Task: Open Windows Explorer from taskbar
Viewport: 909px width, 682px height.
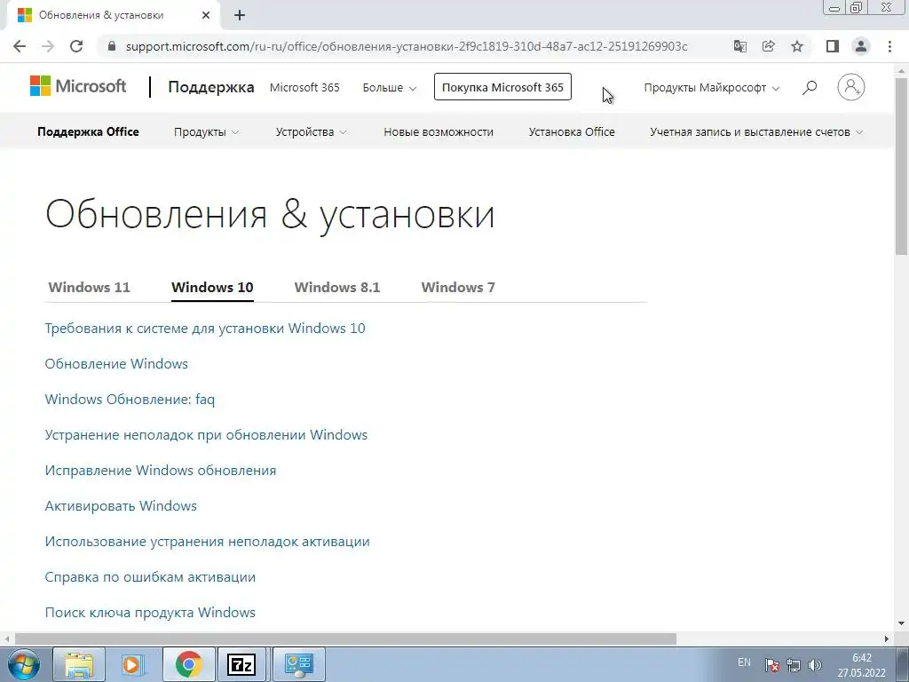Action: 79,664
